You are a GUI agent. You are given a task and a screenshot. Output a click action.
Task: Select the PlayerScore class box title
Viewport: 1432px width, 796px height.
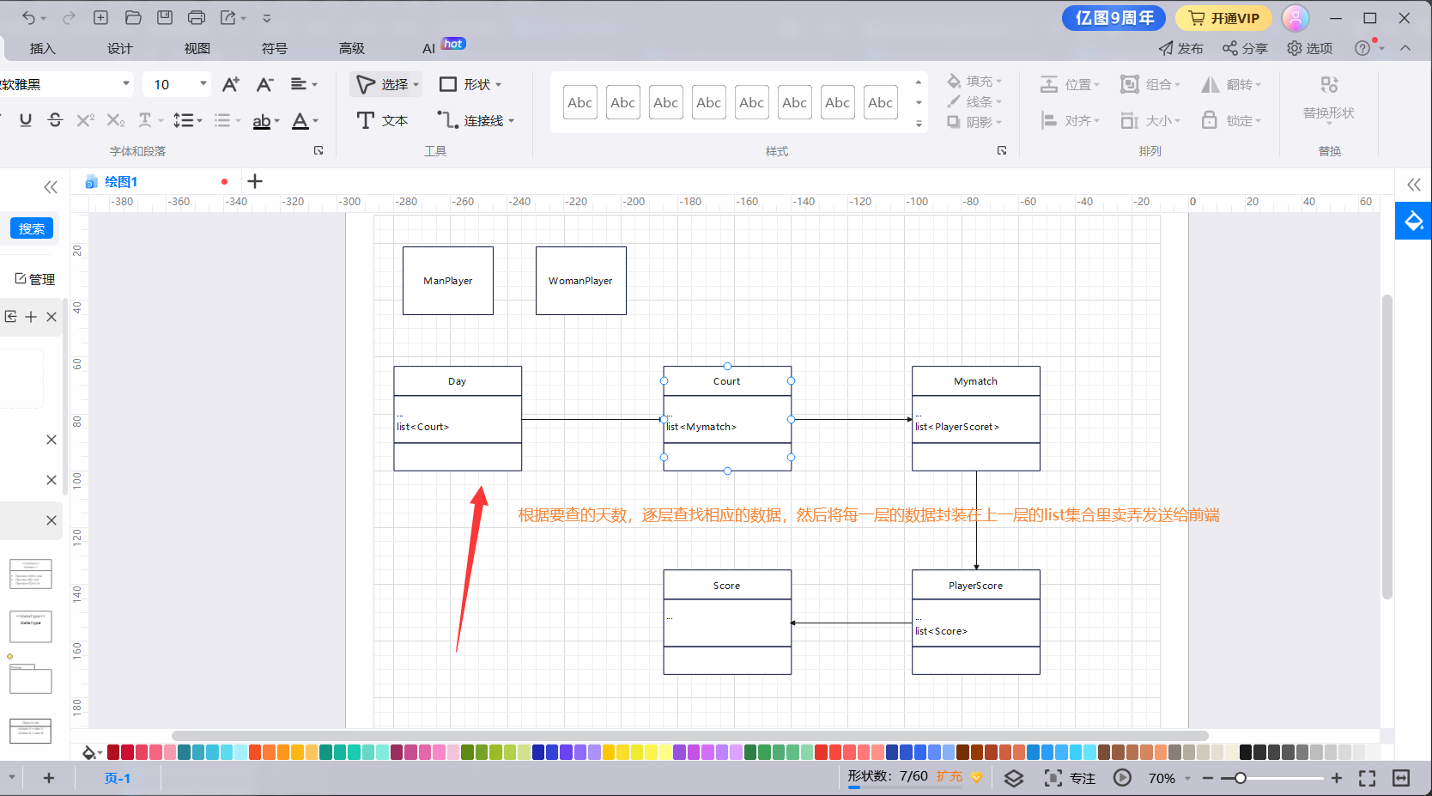976,585
